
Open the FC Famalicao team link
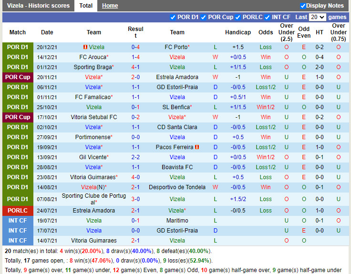tap(94, 97)
